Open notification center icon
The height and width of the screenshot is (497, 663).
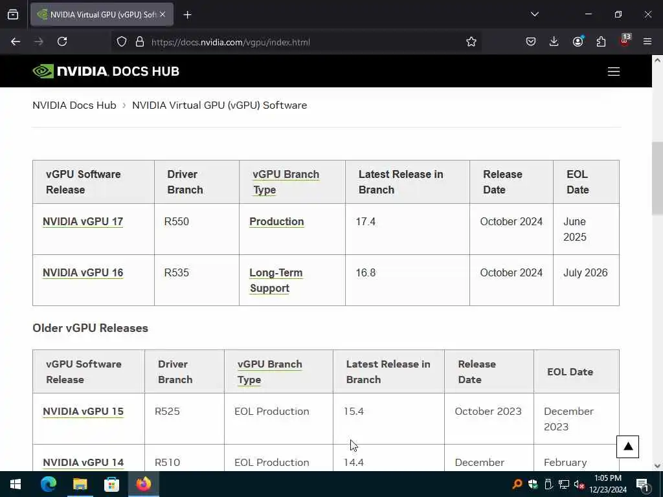[x=642, y=484]
